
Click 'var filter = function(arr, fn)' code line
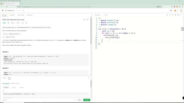pos(112,29)
